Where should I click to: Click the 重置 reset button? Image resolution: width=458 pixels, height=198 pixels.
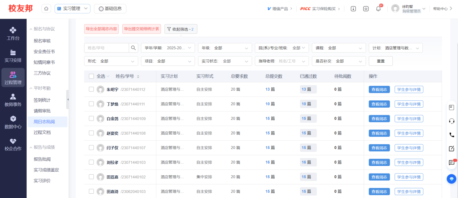[x=380, y=61]
